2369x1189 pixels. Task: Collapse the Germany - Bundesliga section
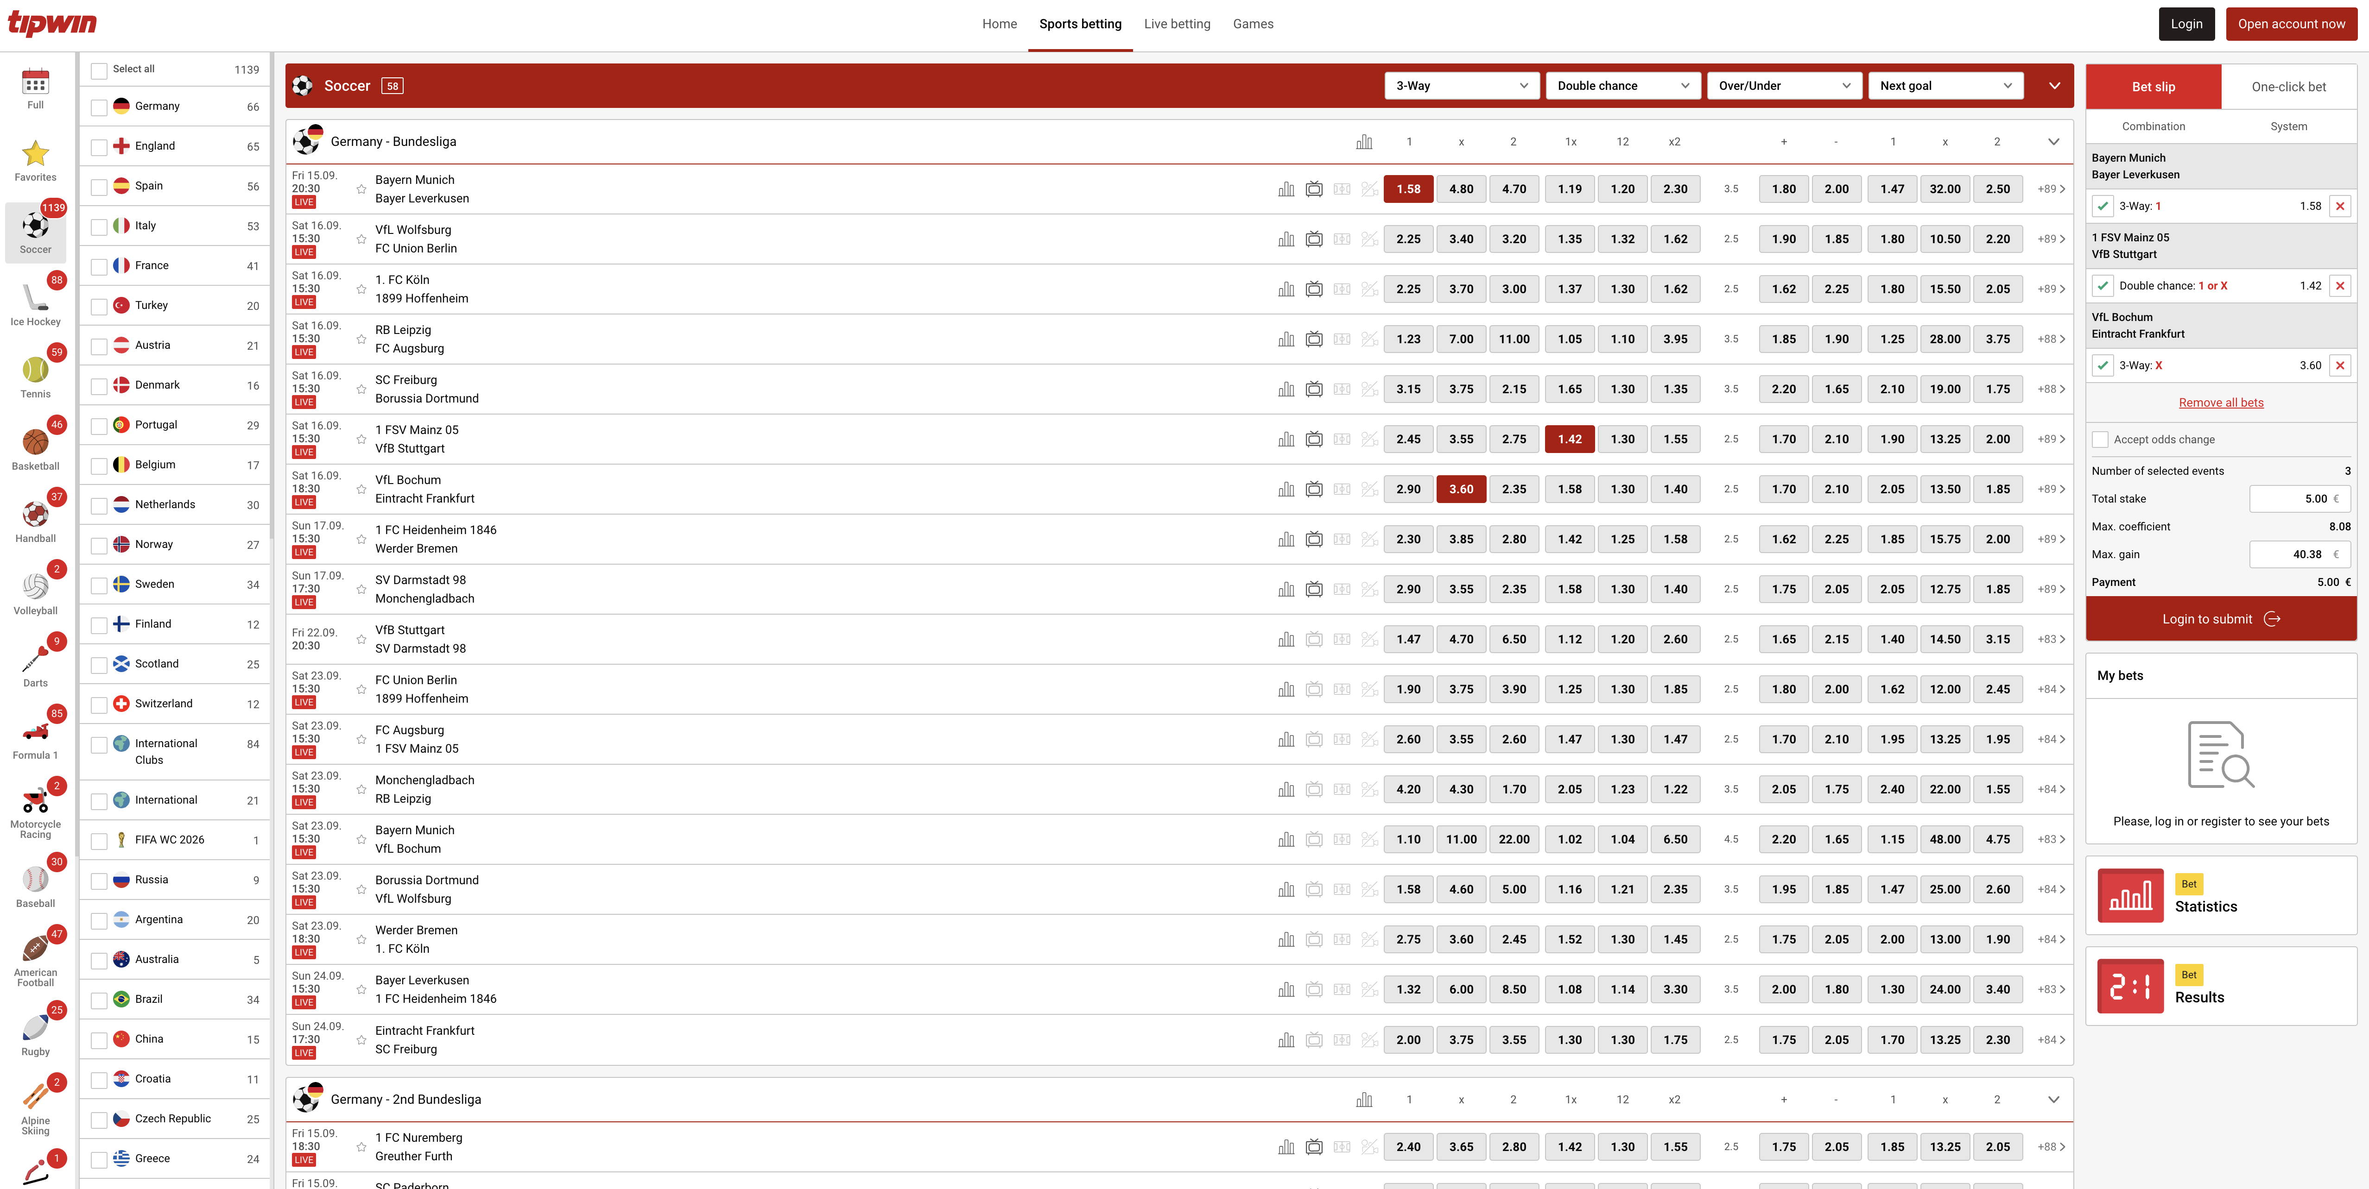coord(2052,142)
